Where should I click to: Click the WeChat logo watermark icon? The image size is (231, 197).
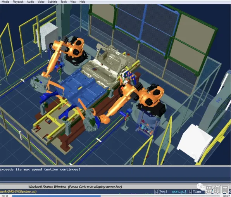tap(200, 187)
